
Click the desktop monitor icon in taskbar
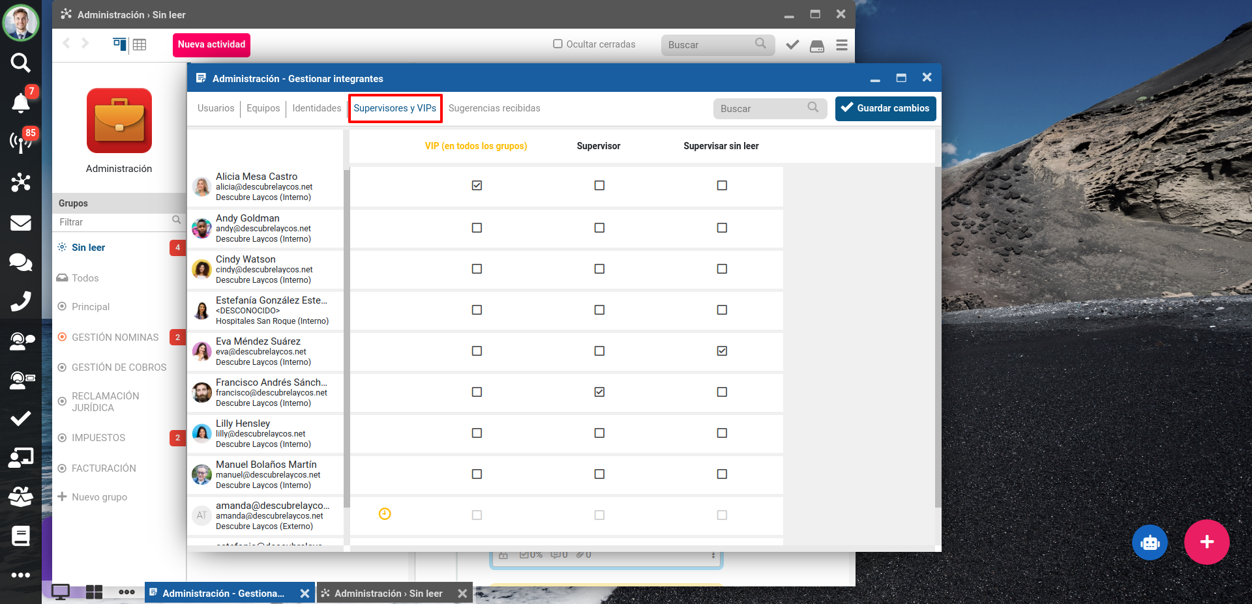tap(61, 592)
